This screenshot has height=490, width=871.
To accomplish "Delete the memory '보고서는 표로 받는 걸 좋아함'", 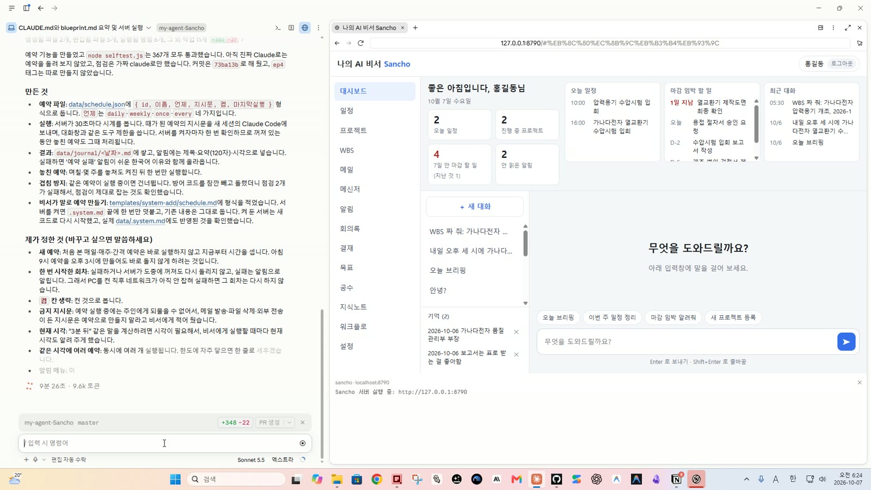I will 516,354.
